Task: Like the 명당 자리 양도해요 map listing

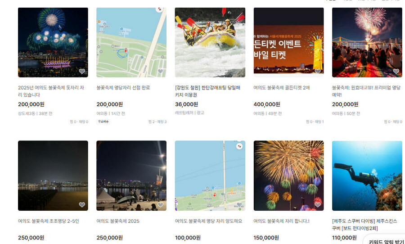Action: pyautogui.click(x=239, y=205)
